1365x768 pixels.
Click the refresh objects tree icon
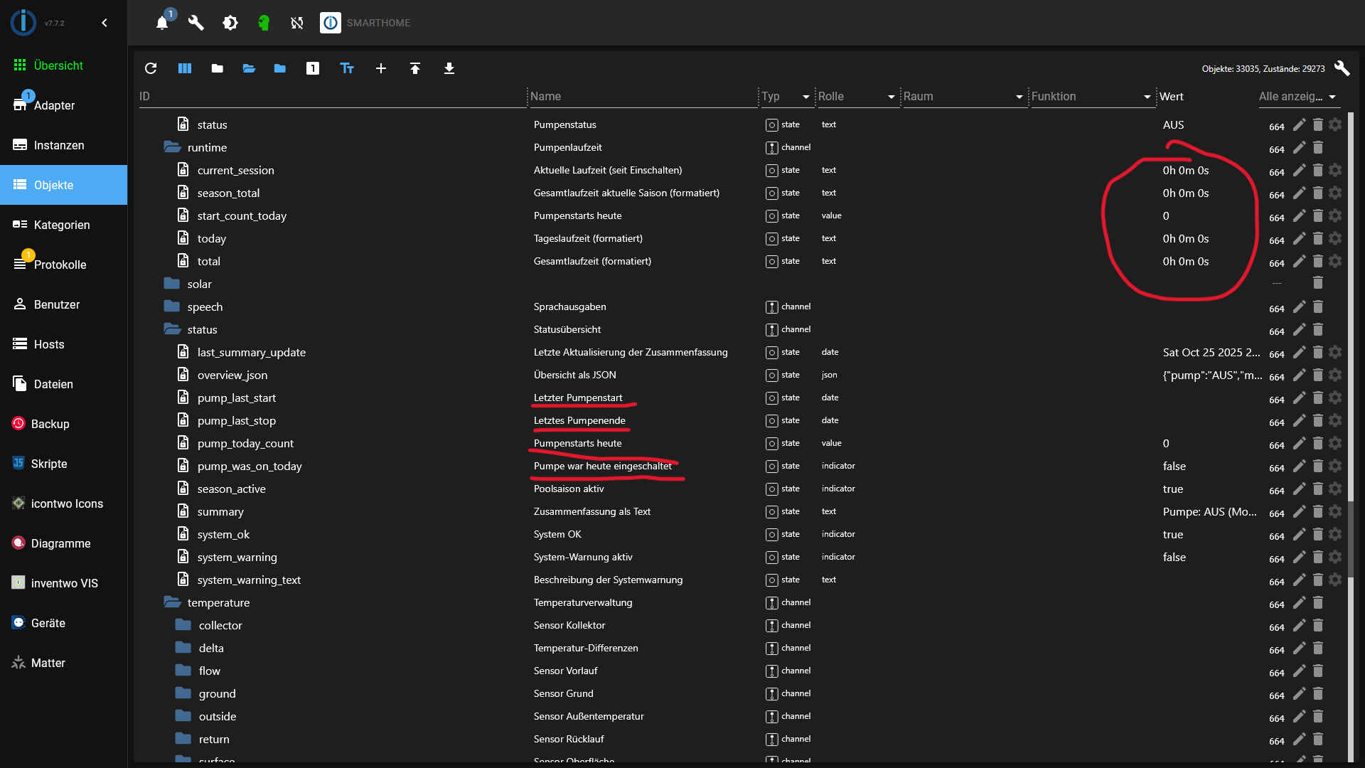point(151,68)
